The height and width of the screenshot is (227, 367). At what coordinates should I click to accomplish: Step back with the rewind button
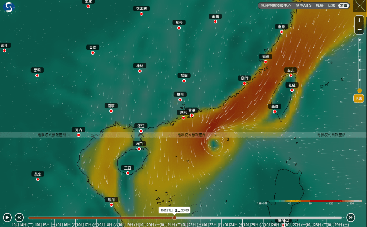19,217
